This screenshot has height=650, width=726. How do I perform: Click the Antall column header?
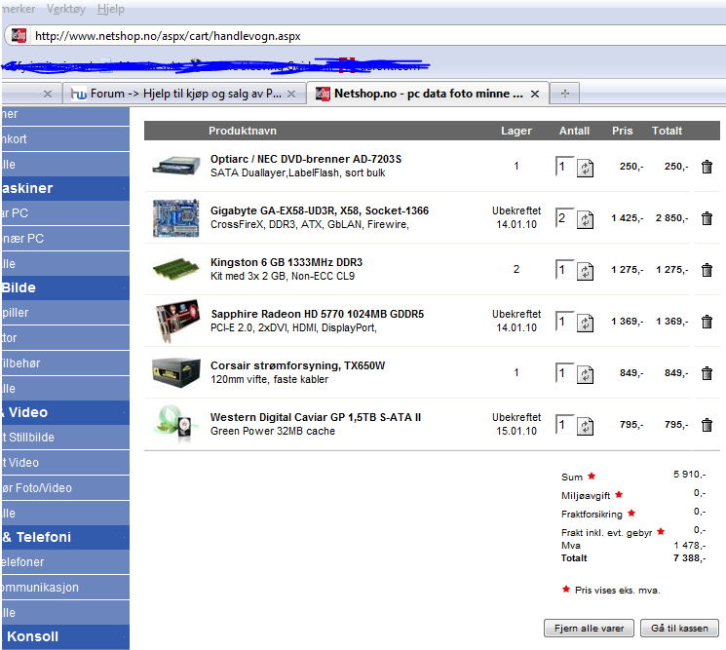tap(574, 131)
